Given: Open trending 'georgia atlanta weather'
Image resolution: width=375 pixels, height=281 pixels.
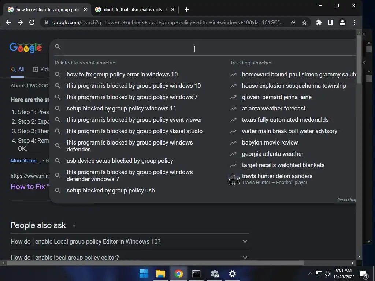Looking at the screenshot, I should (x=272, y=154).
